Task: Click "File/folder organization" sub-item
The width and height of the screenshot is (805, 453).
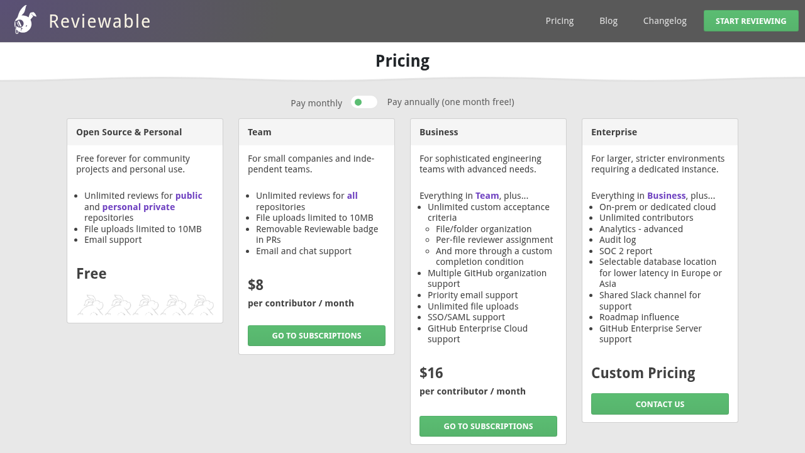Action: (x=484, y=229)
